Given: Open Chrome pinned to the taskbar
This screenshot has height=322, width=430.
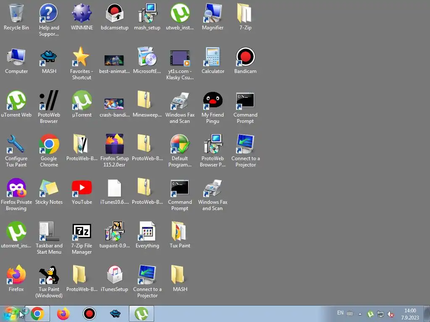Looking at the screenshot, I should [37, 314].
